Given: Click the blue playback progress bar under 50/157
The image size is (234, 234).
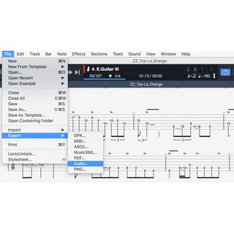Looking at the screenshot, I should (105, 79).
